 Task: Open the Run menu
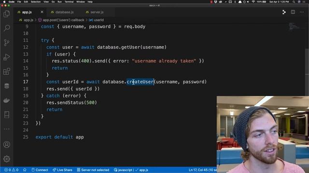(59, 2)
